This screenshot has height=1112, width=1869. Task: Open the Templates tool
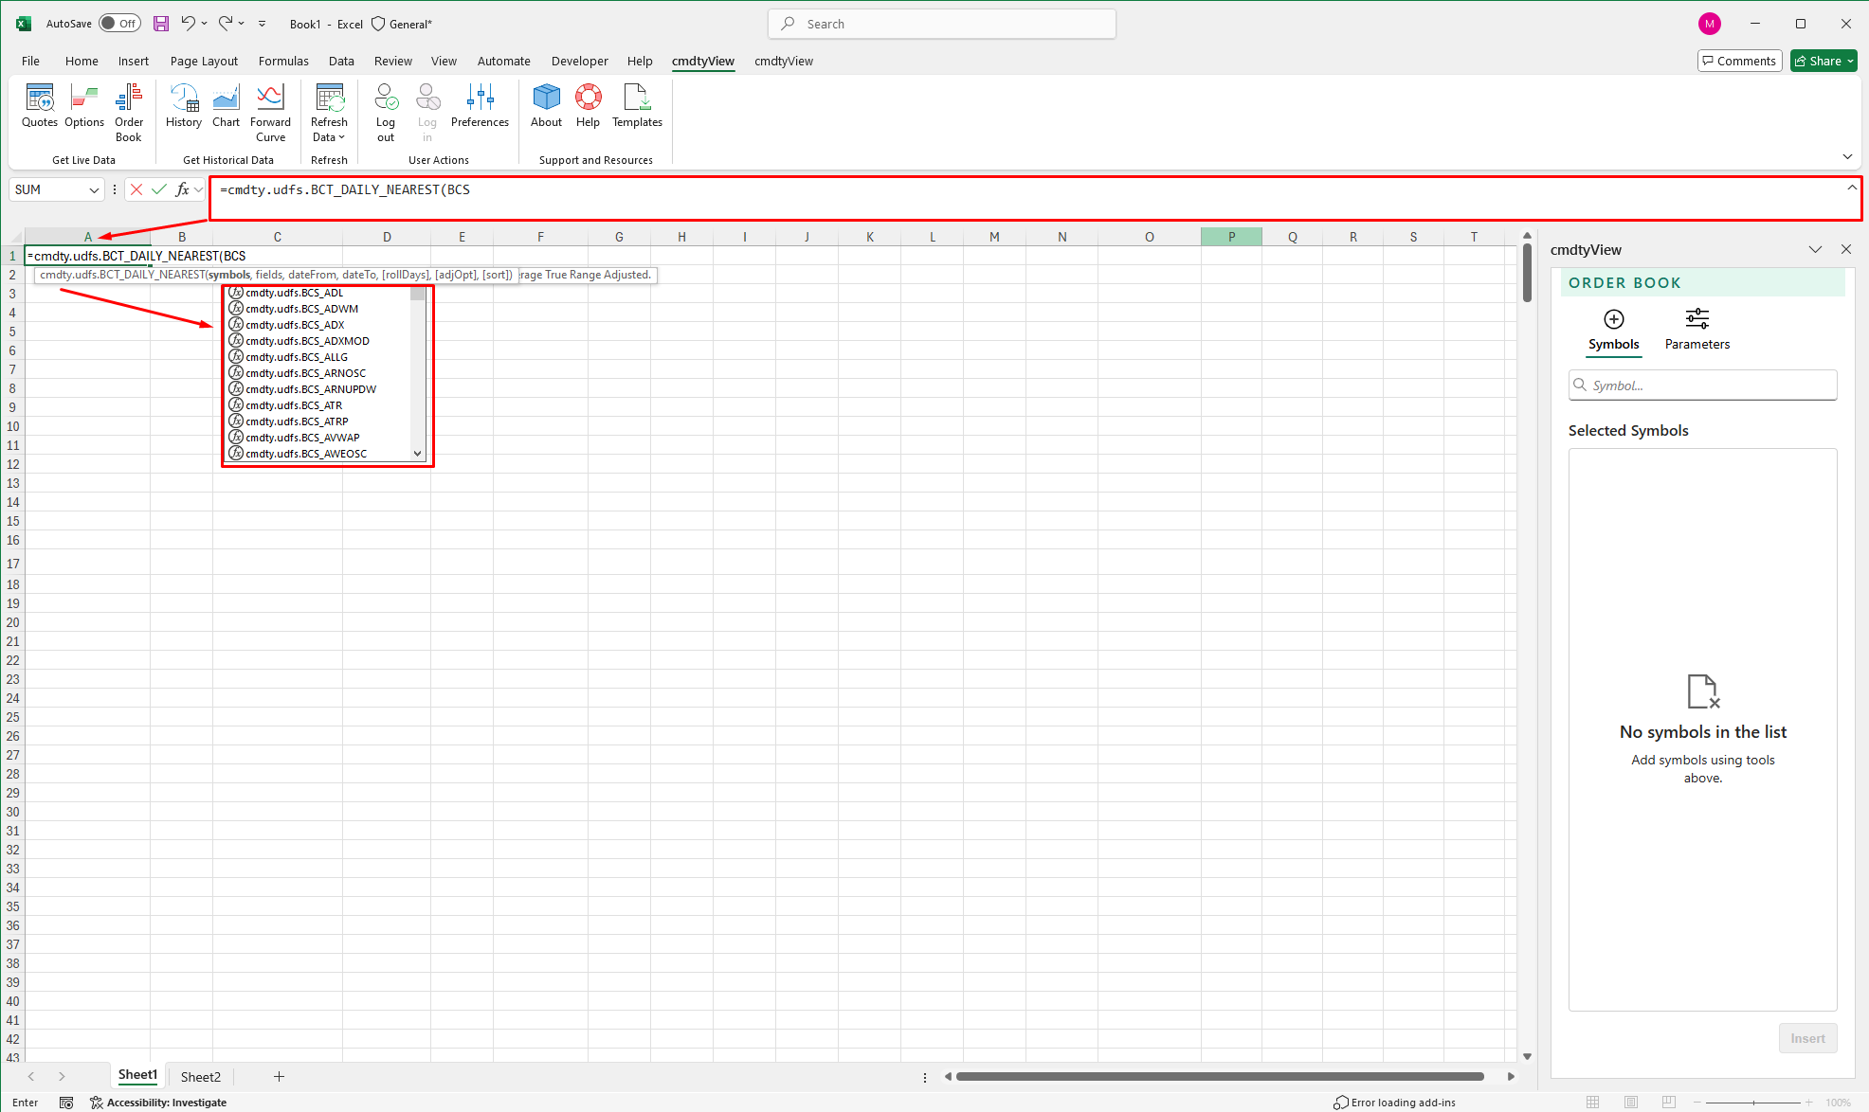pos(637,106)
